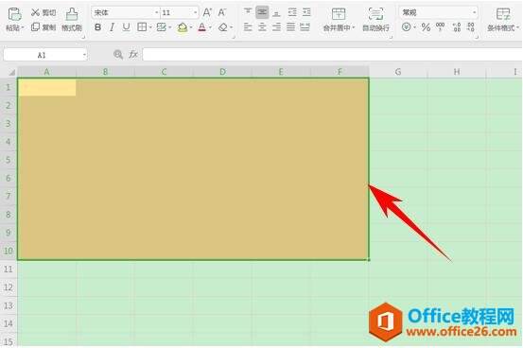The image size is (523, 348).
Task: Toggle Bold formatting
Action: click(97, 27)
